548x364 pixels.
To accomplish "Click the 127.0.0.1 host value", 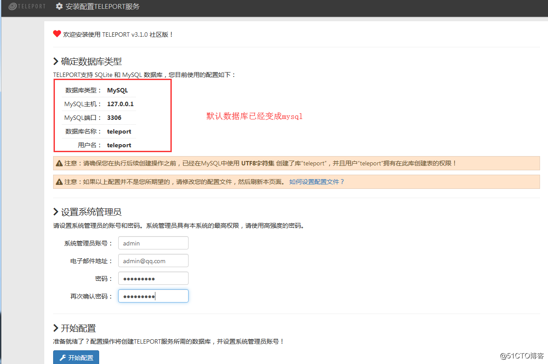I will pos(120,104).
